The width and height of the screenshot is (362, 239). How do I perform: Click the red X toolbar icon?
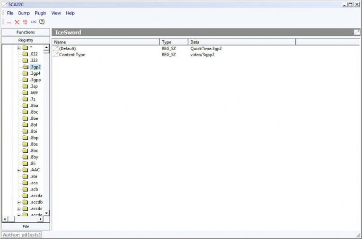(x=17, y=22)
